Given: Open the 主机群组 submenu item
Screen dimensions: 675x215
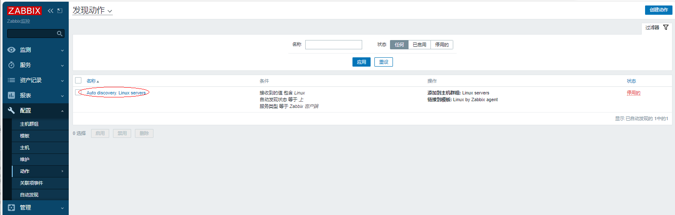Looking at the screenshot, I should point(29,124).
